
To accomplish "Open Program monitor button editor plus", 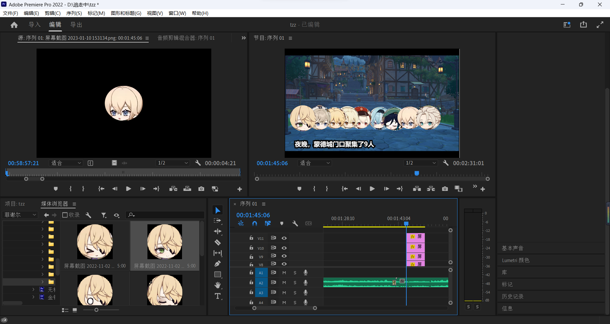I will [483, 189].
